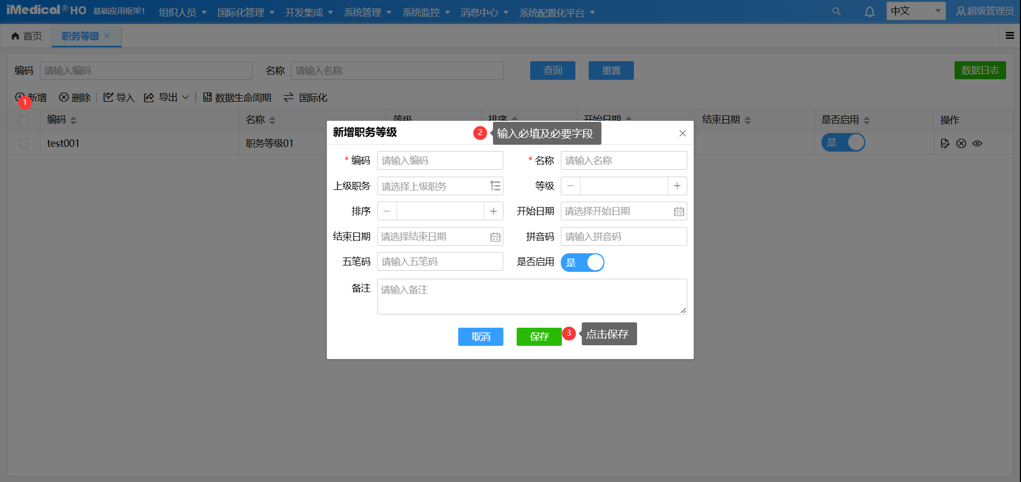Open the 中文 language dropdown
Screen dimensions: 1021x482
[916, 11]
